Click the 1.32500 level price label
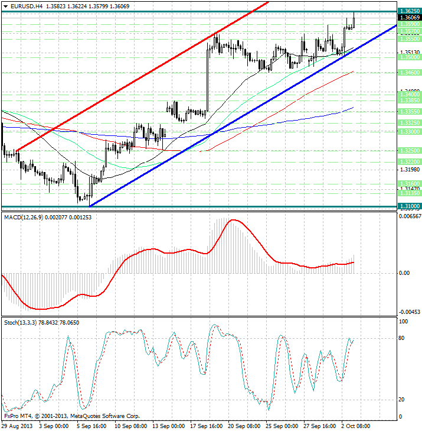The width and height of the screenshot is (422, 431). click(x=410, y=151)
